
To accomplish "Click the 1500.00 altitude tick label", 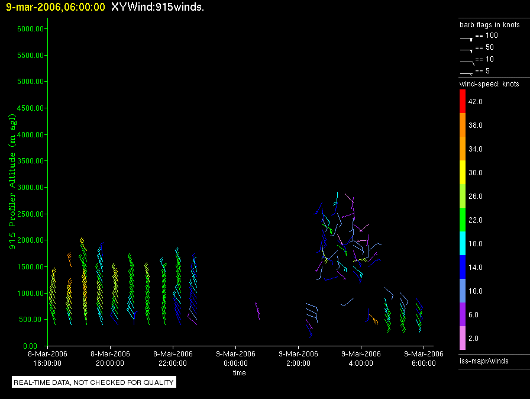I will click(x=30, y=267).
